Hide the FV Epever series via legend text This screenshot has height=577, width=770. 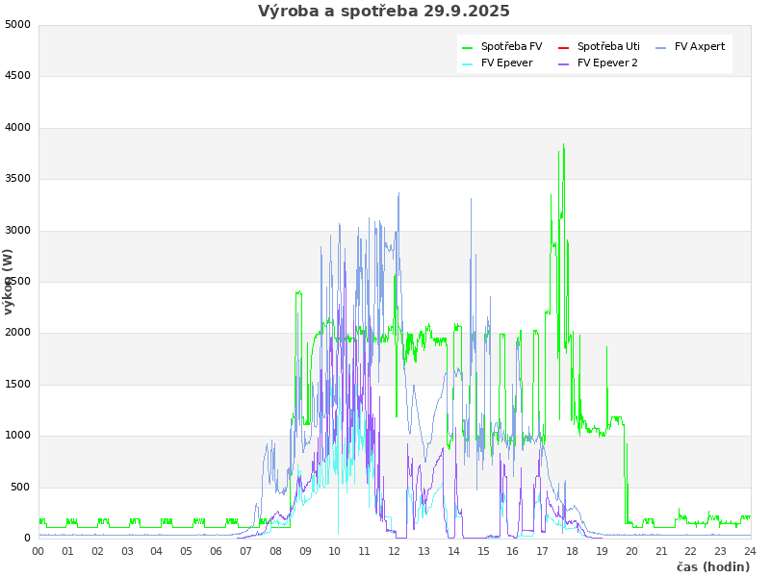(x=506, y=63)
